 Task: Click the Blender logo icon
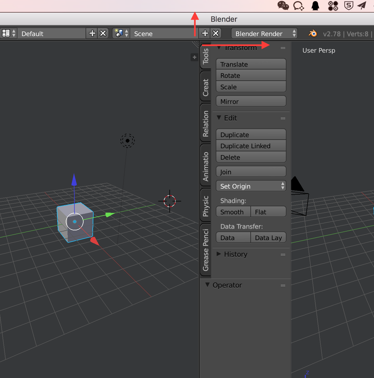[x=313, y=33]
